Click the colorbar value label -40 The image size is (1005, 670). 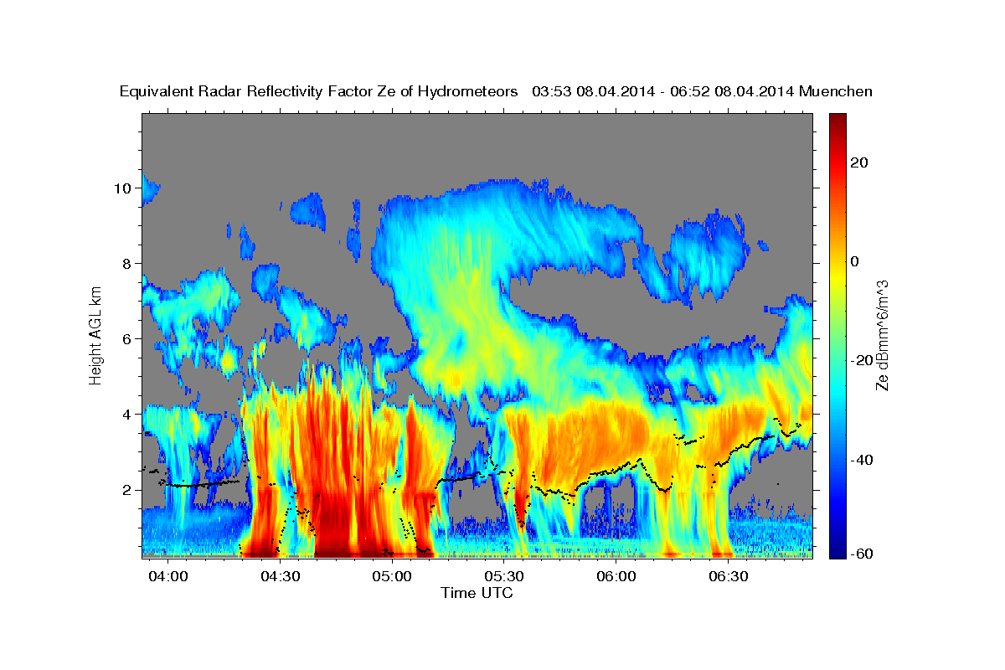(x=862, y=461)
